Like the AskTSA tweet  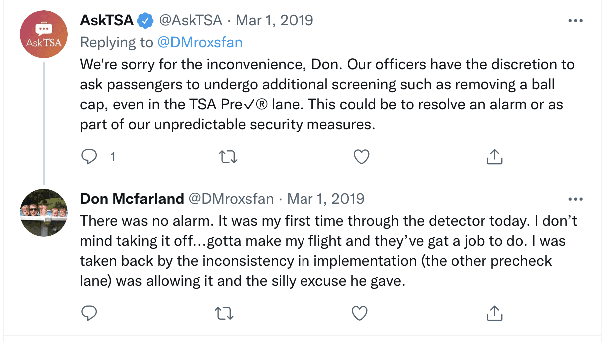[x=361, y=157]
